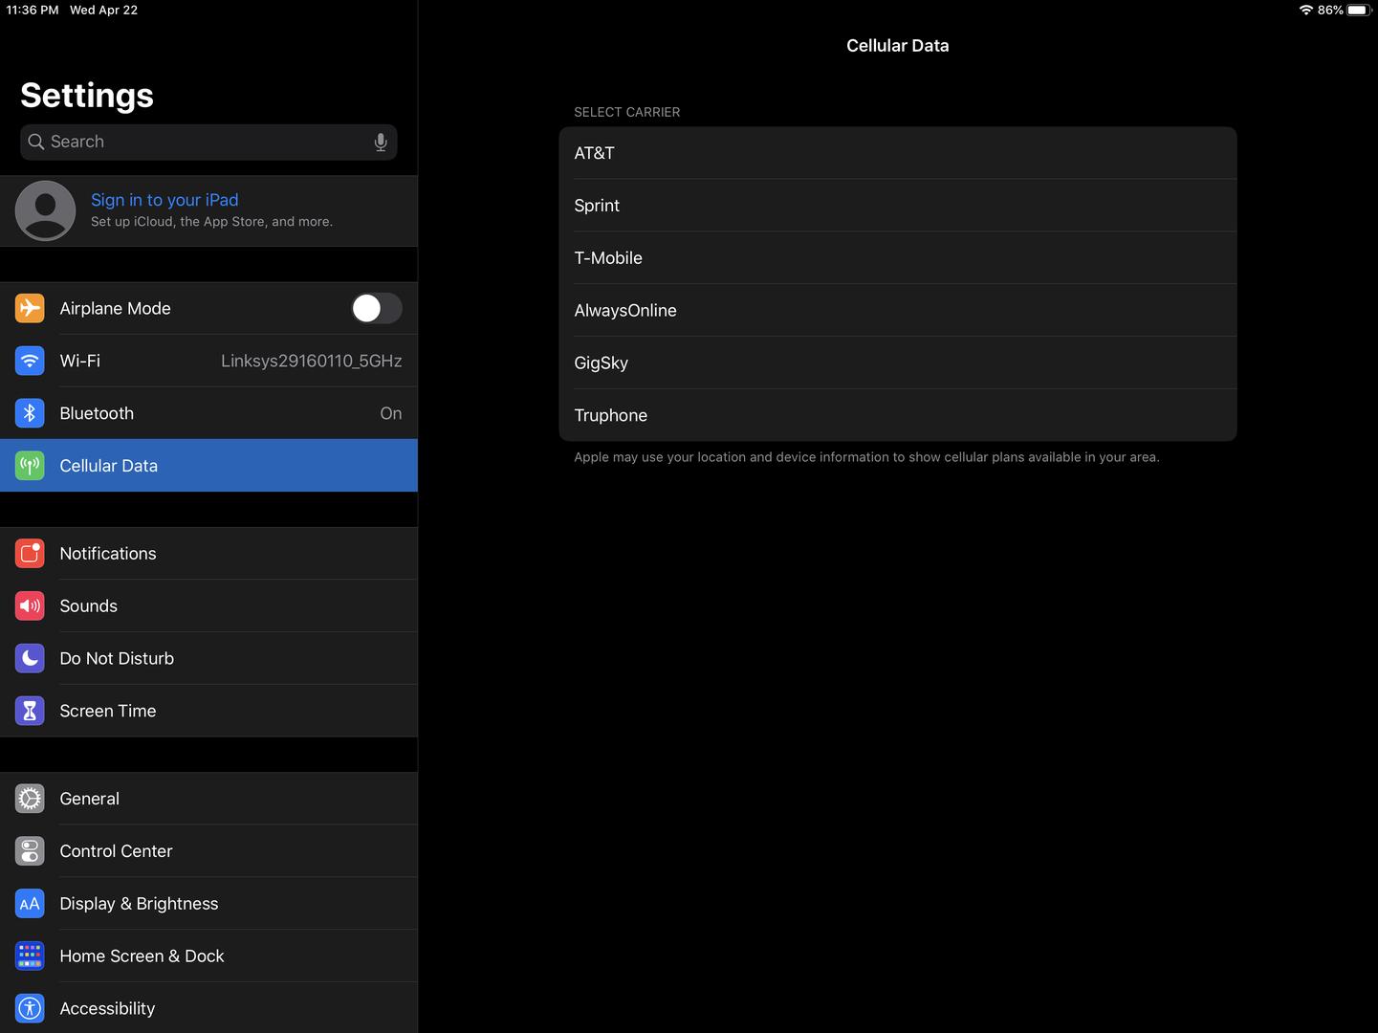Tap the Wi-Fi settings icon

30,361
